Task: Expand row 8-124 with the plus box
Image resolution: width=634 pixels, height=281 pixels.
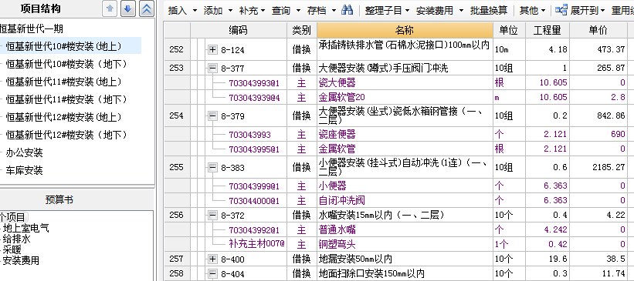Action: click(212, 50)
